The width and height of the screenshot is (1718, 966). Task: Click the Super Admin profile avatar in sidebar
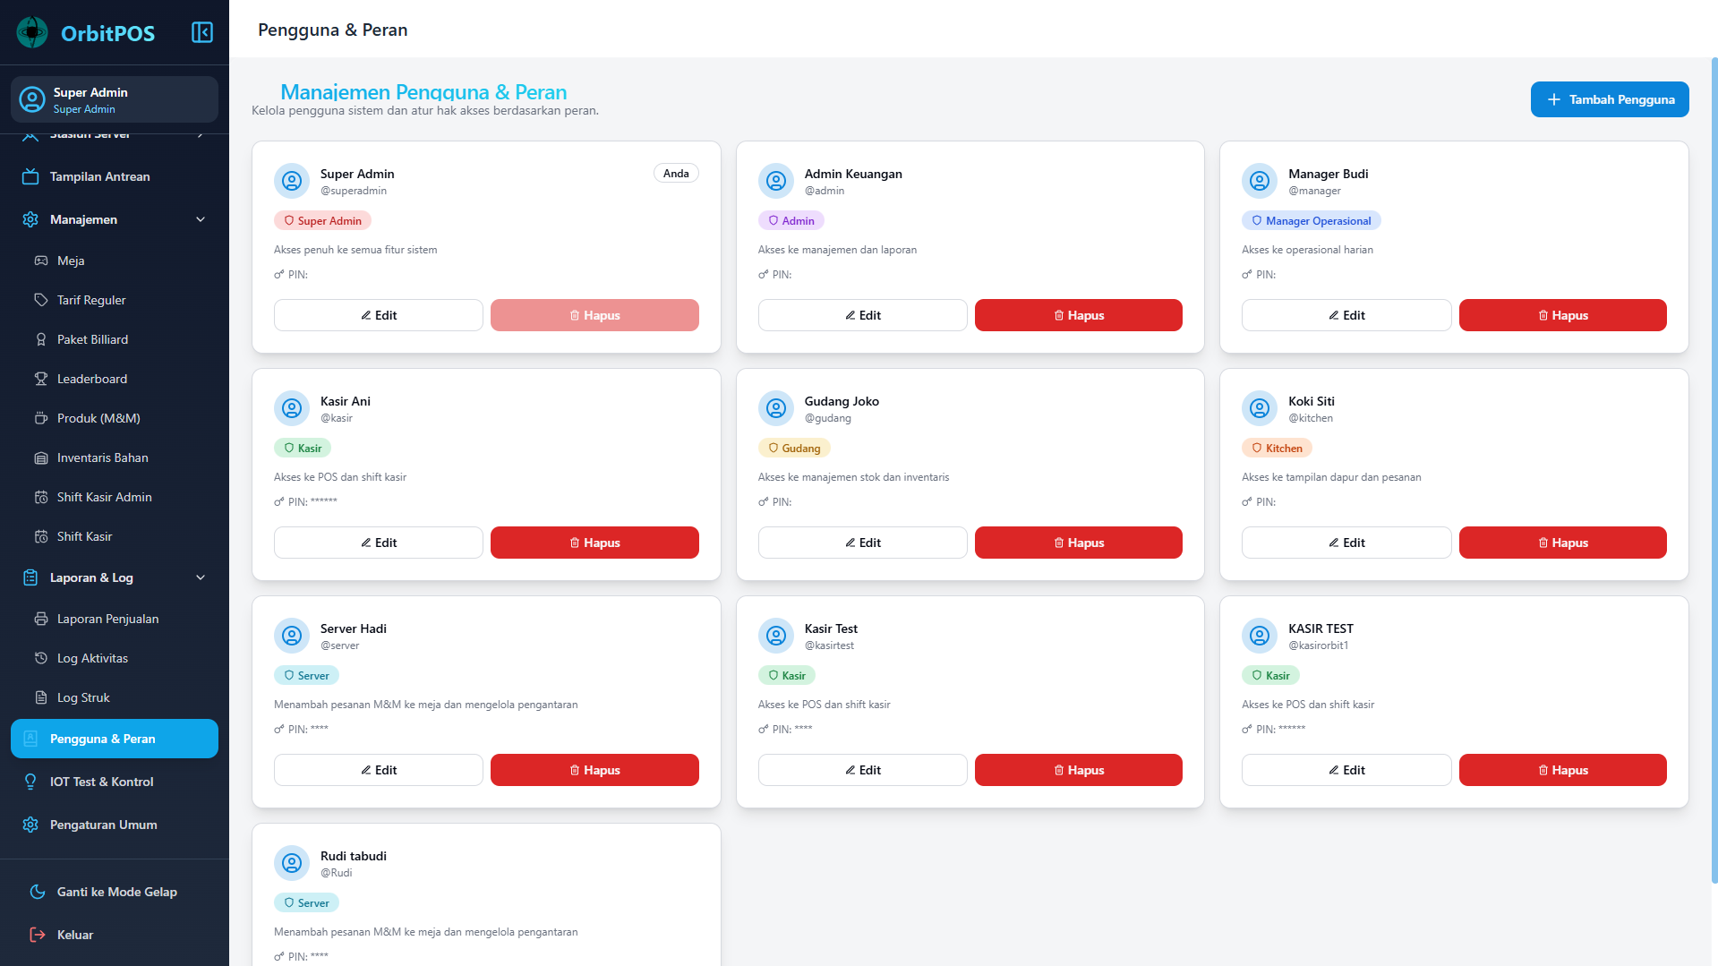32,99
